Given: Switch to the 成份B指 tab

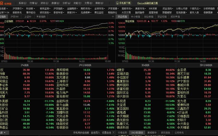Looking at the screenshot, I should pos(175,17).
